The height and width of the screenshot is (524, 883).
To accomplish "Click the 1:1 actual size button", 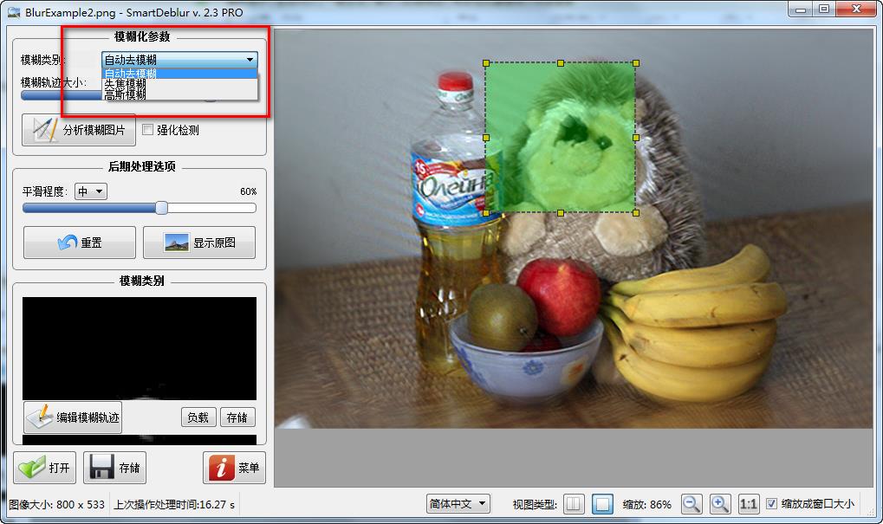I will tap(749, 504).
